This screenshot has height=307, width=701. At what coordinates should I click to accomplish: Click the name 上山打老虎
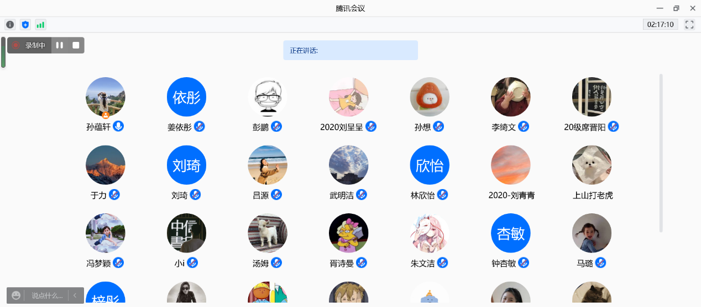(593, 195)
